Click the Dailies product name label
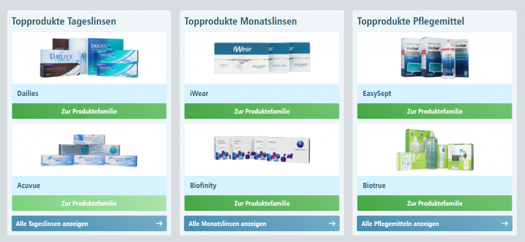This screenshot has height=242, width=525. point(27,94)
